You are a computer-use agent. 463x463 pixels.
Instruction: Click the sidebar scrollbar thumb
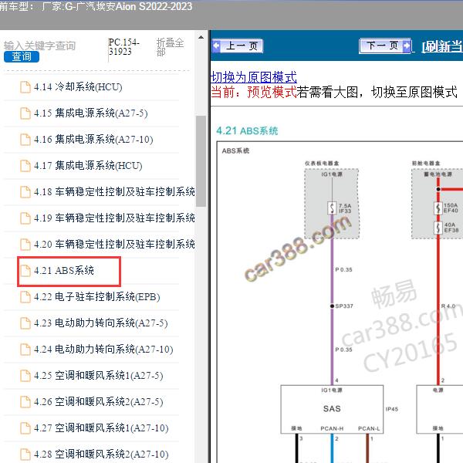pyautogui.click(x=201, y=161)
